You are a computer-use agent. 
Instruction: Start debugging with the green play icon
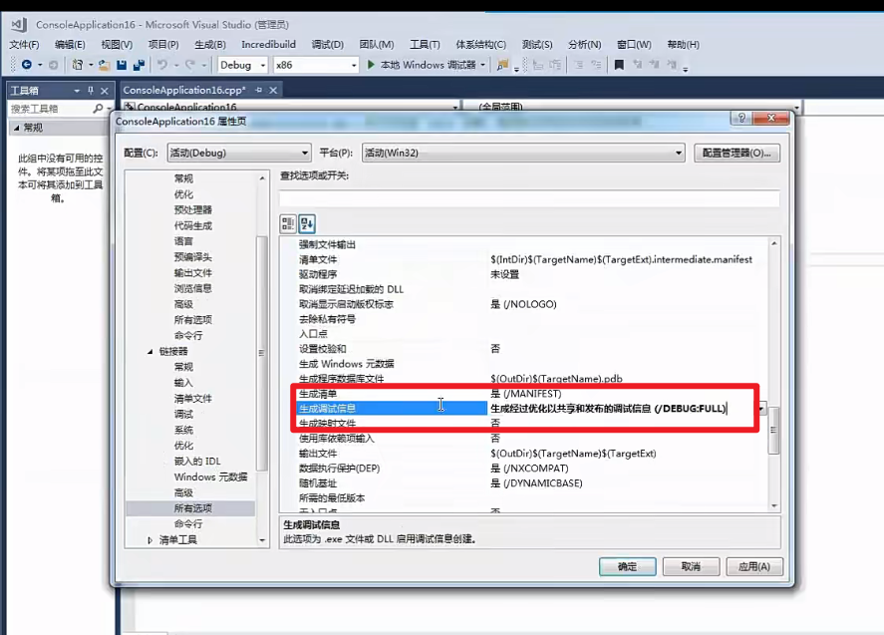click(371, 65)
